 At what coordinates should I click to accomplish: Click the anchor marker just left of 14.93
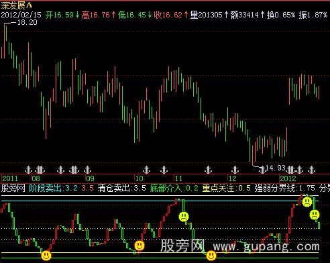tap(262, 170)
